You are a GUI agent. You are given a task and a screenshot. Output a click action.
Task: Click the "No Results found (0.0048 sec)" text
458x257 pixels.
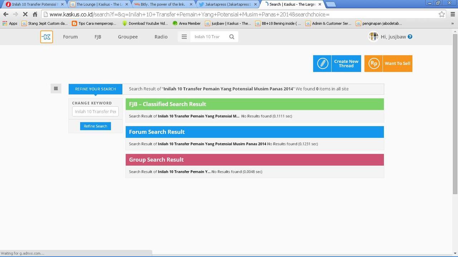tap(237, 172)
